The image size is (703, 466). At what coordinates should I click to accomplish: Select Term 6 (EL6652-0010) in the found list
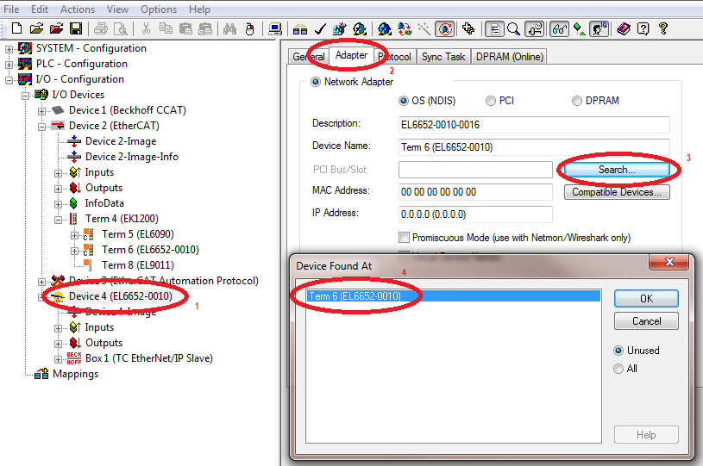point(453,296)
